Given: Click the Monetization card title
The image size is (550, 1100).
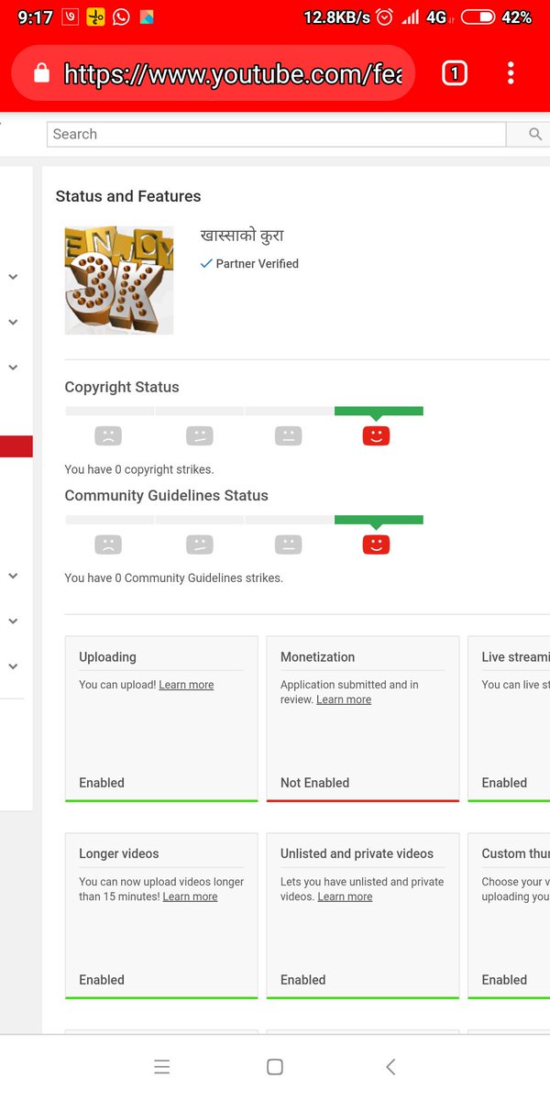Looking at the screenshot, I should click(317, 657).
